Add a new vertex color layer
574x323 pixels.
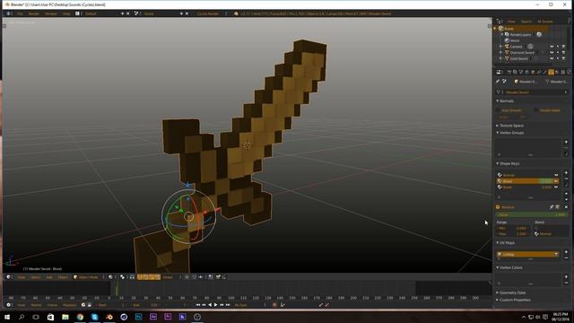(x=566, y=276)
